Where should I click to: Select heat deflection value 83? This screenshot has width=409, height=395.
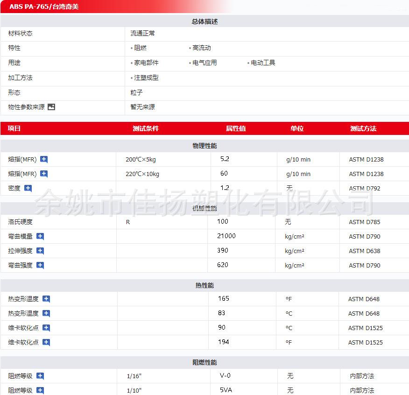[x=222, y=313]
